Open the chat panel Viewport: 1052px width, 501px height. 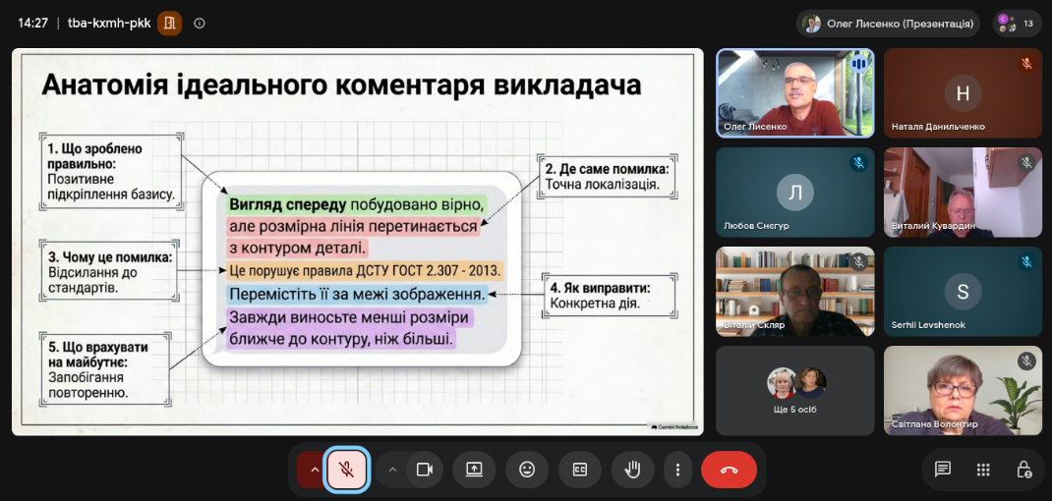click(942, 470)
